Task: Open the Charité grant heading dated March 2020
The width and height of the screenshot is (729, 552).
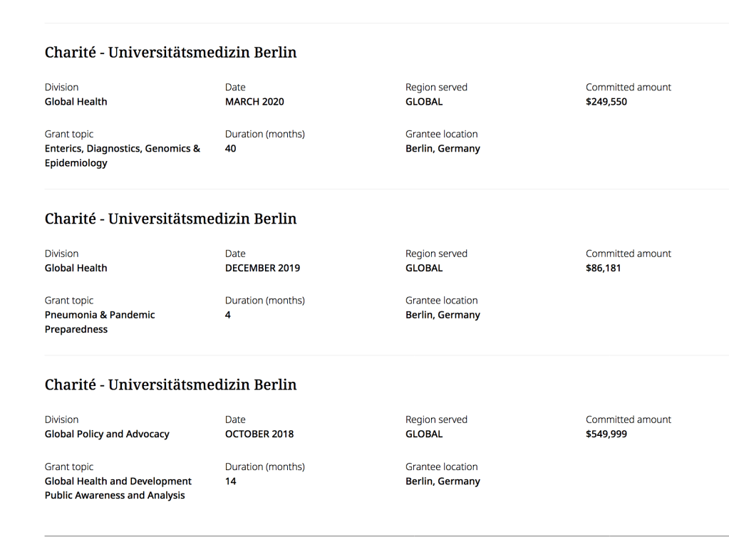Action: (170, 53)
